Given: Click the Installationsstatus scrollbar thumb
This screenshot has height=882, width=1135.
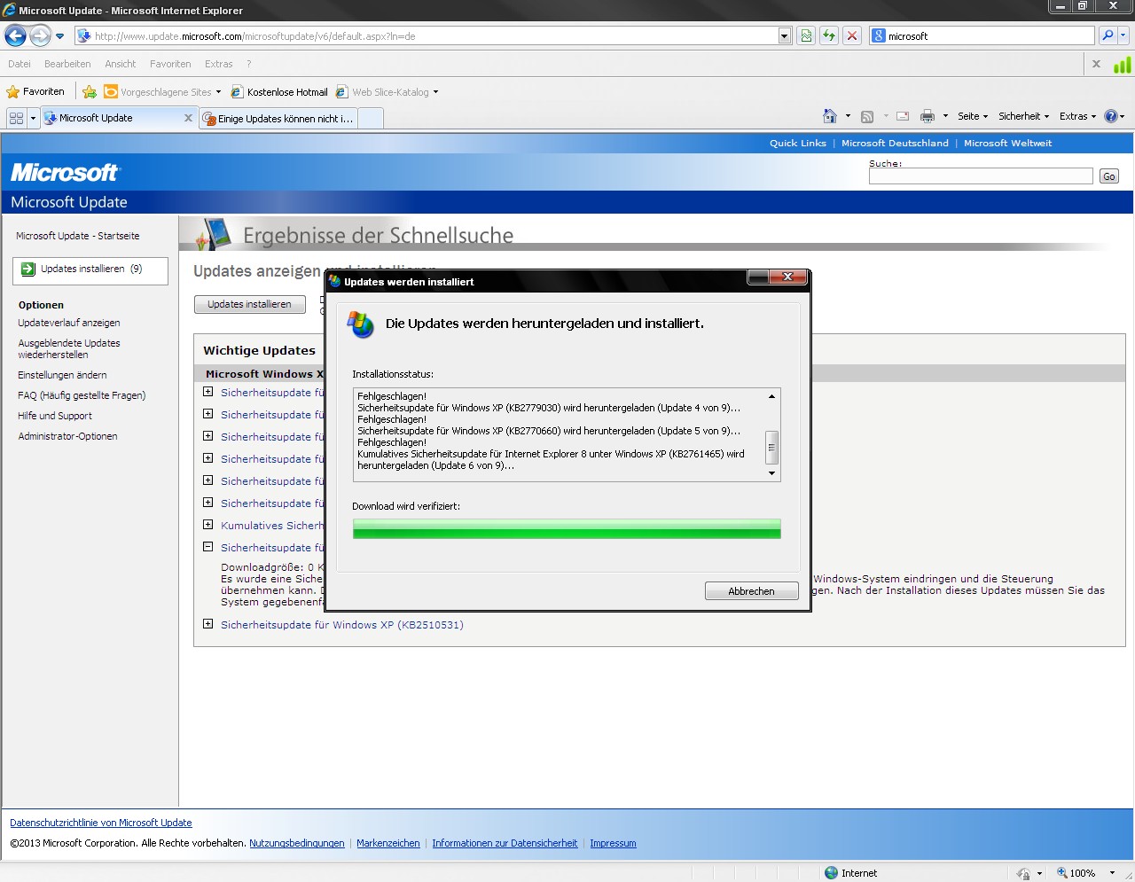Looking at the screenshot, I should point(771,448).
